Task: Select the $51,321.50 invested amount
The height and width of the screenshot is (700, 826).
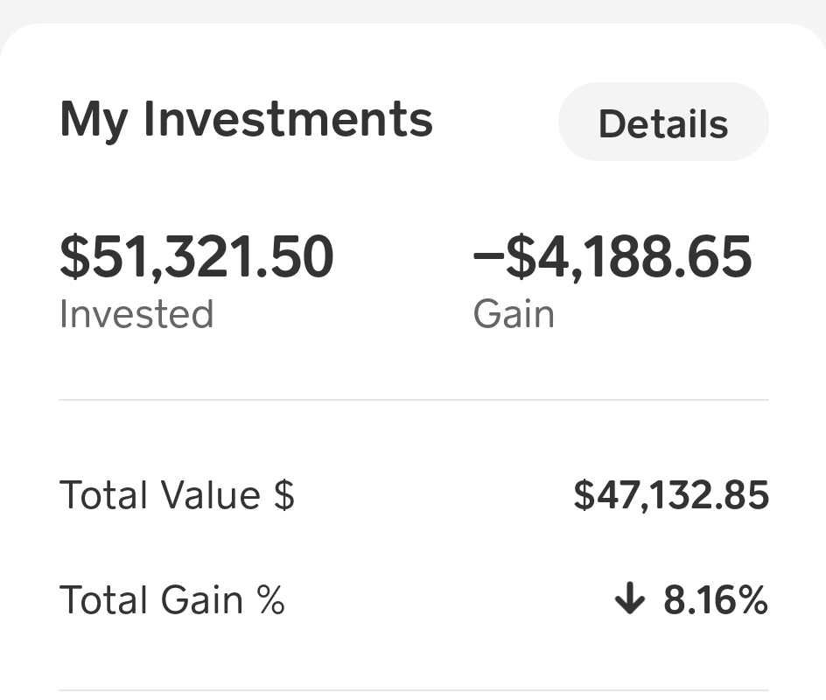Action: (197, 257)
